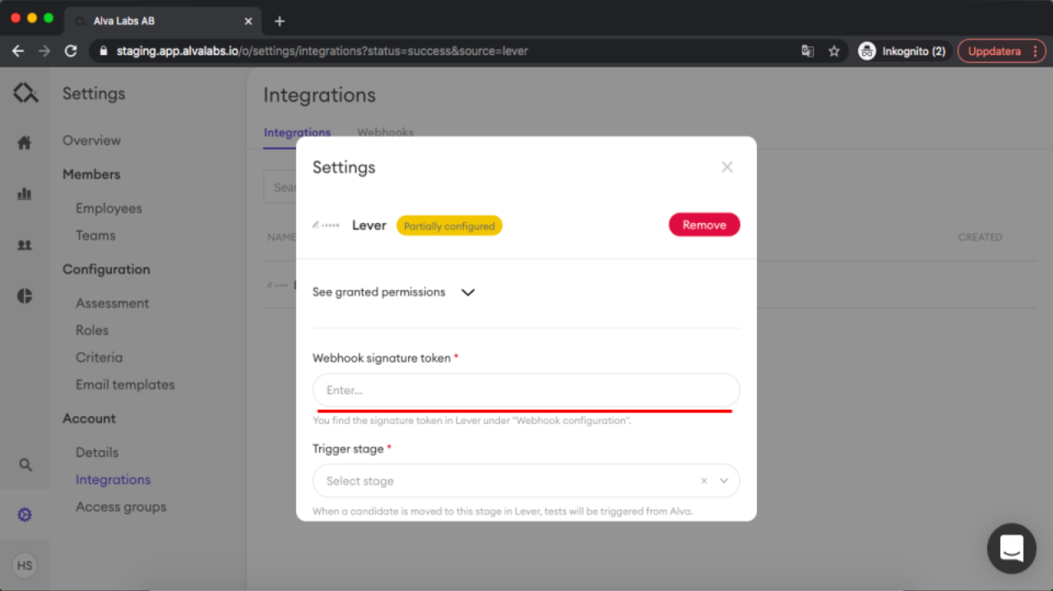1053x591 pixels.
Task: Switch to the Webhooks tab
Action: 385,133
